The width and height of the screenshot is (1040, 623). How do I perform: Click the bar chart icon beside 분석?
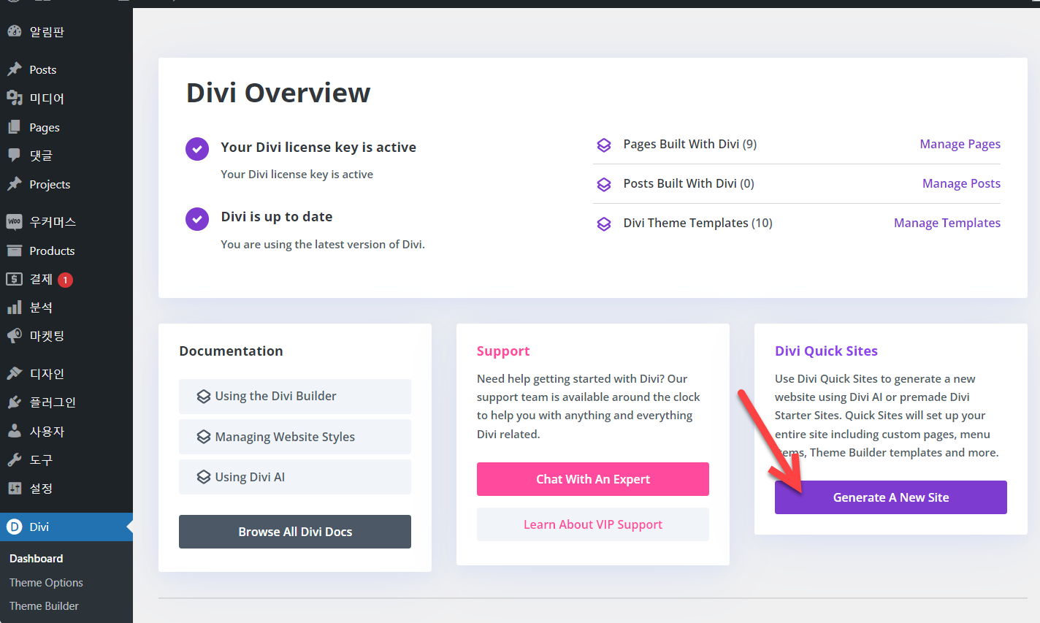pyautogui.click(x=15, y=307)
